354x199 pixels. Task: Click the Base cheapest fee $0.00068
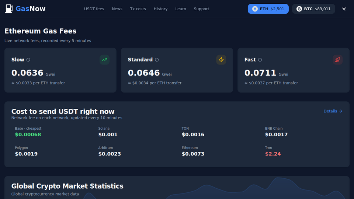(x=28, y=135)
